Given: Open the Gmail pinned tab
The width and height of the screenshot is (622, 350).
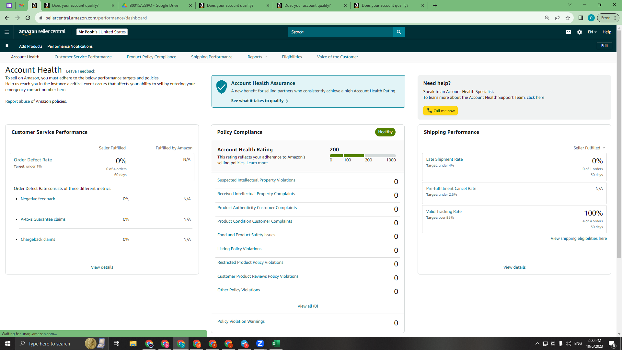Looking at the screenshot, I should [x=21, y=6].
